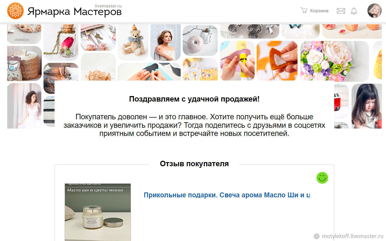Click the pink ceramic apple image
This screenshot has height=241, width=386.
tap(200, 40)
